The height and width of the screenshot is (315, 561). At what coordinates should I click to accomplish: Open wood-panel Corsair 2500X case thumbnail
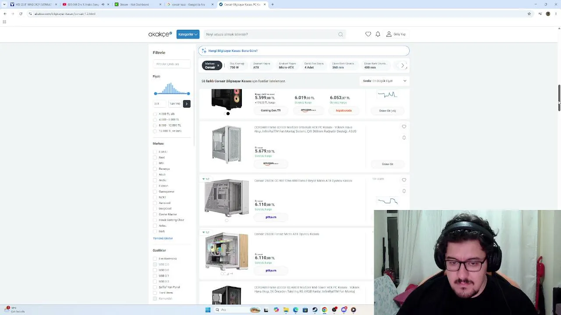[227, 251]
